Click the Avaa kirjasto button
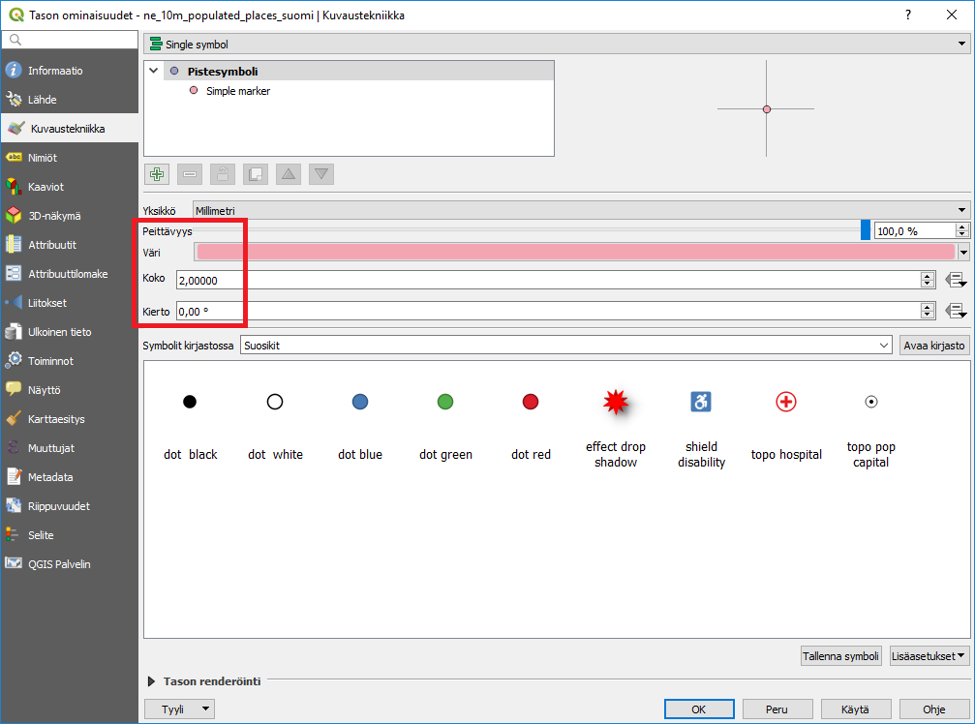The image size is (975, 724). (x=933, y=346)
